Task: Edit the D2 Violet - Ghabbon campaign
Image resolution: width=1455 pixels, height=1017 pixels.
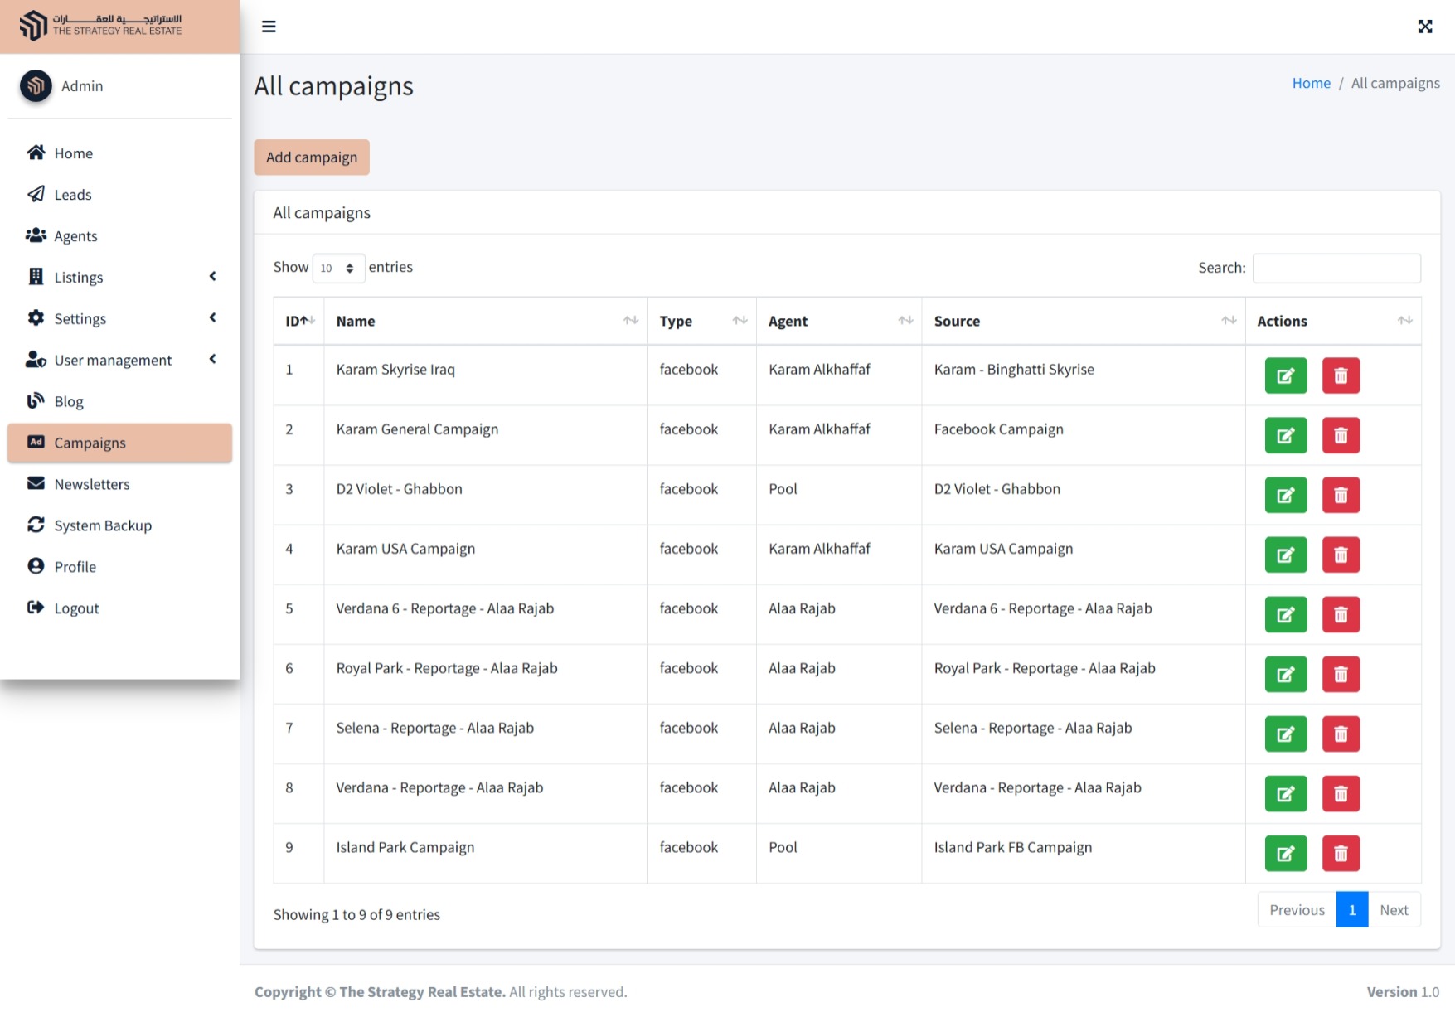Action: (x=1285, y=496)
